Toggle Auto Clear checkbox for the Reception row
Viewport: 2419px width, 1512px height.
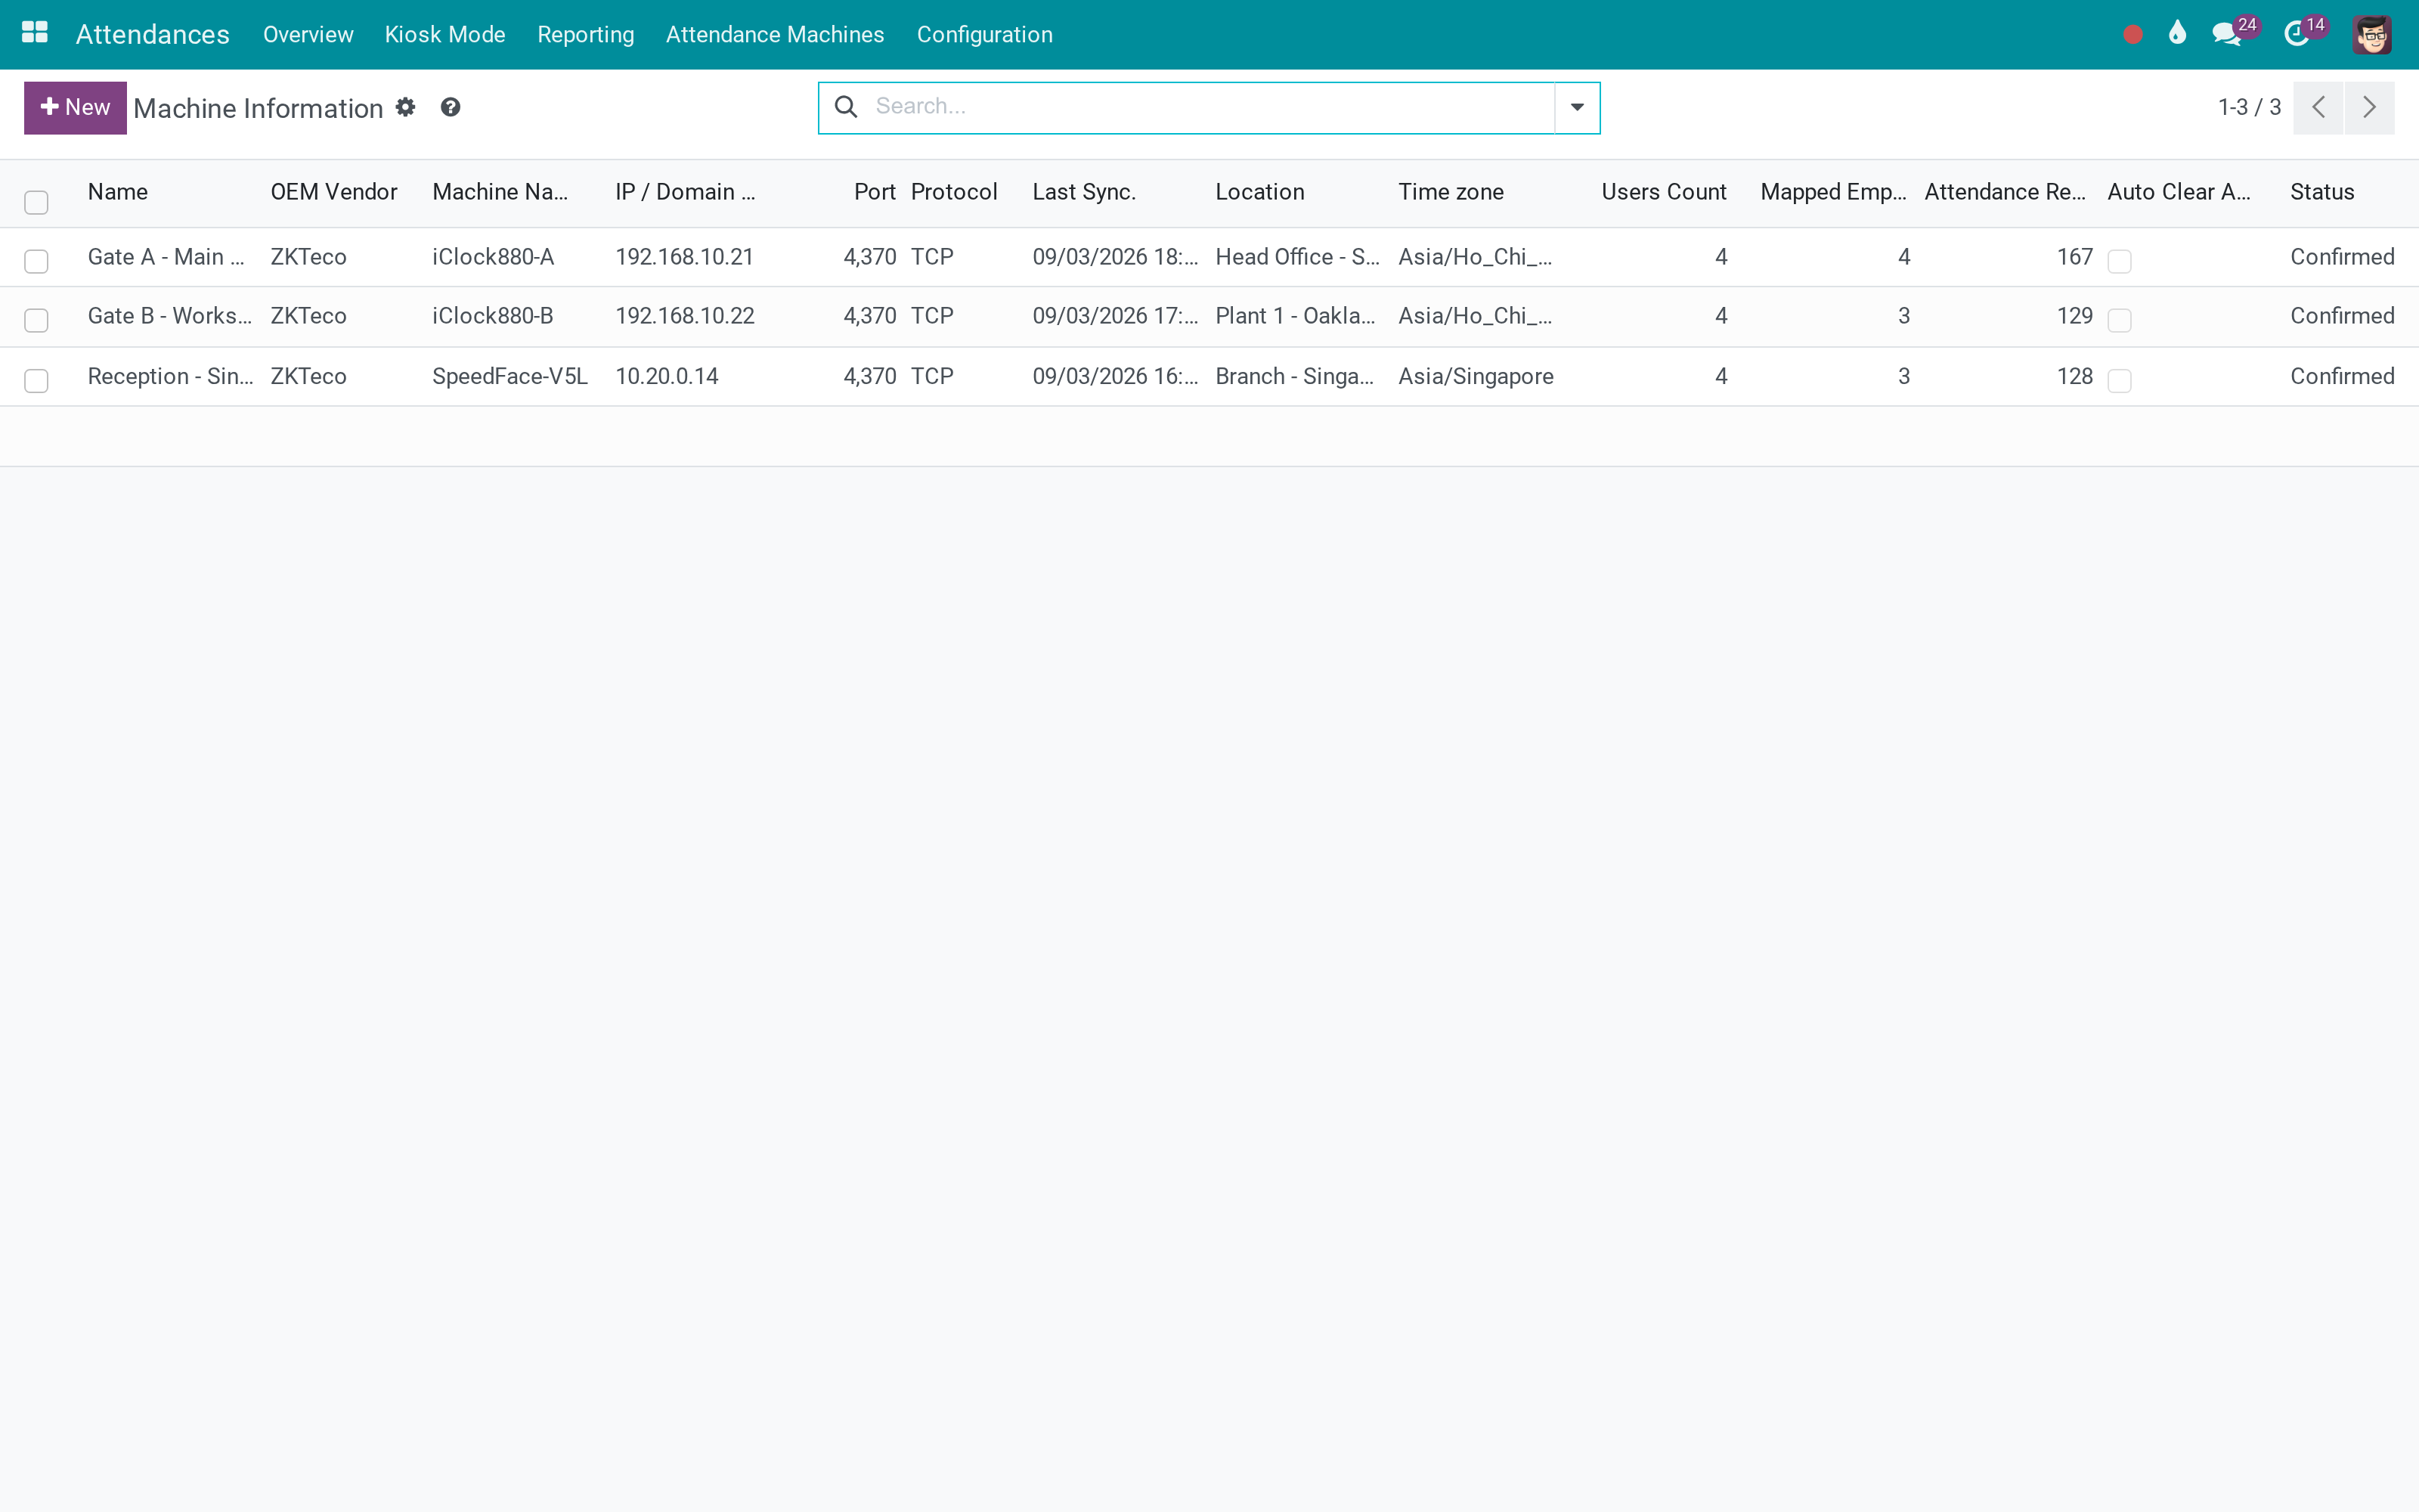click(x=2119, y=380)
